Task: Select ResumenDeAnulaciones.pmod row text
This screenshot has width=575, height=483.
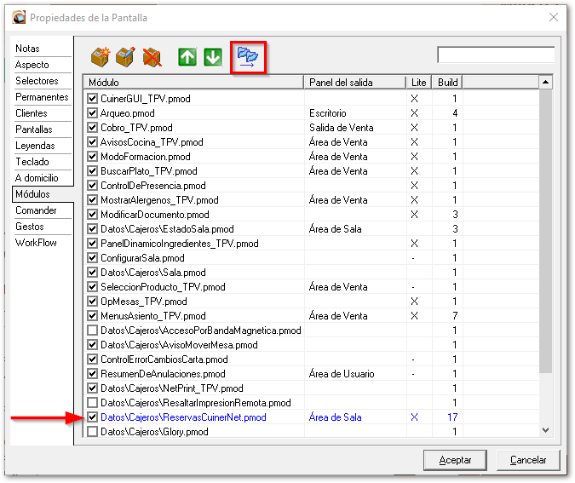Action: pos(163,374)
